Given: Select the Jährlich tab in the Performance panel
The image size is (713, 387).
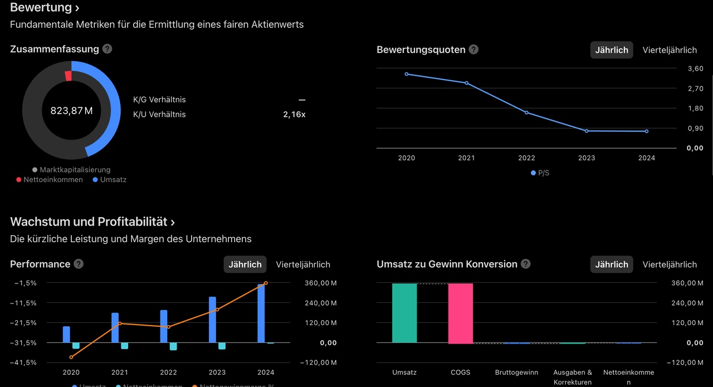Looking at the screenshot, I should click(x=245, y=264).
